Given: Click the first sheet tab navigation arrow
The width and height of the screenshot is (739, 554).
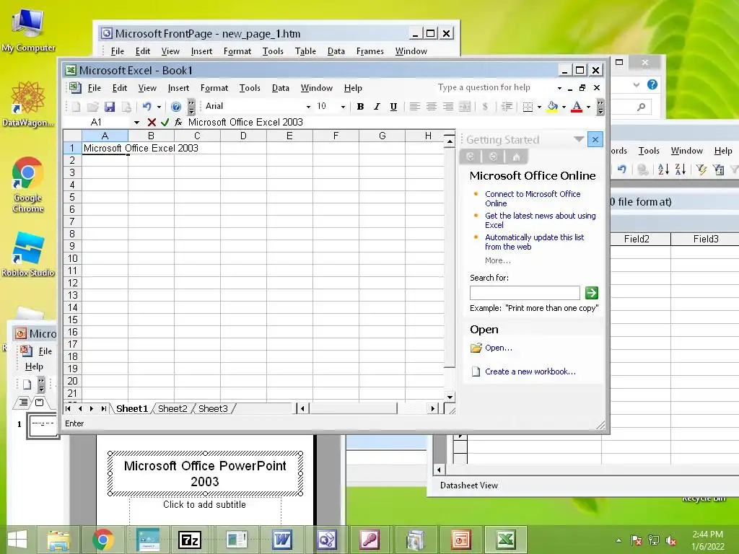Looking at the screenshot, I should point(69,408).
